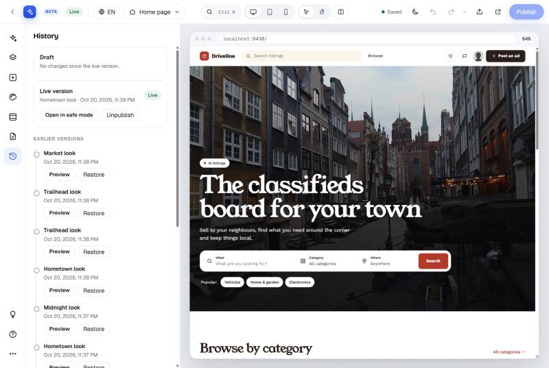Select the pointer cursor tool
The image size is (549, 368).
306,12
